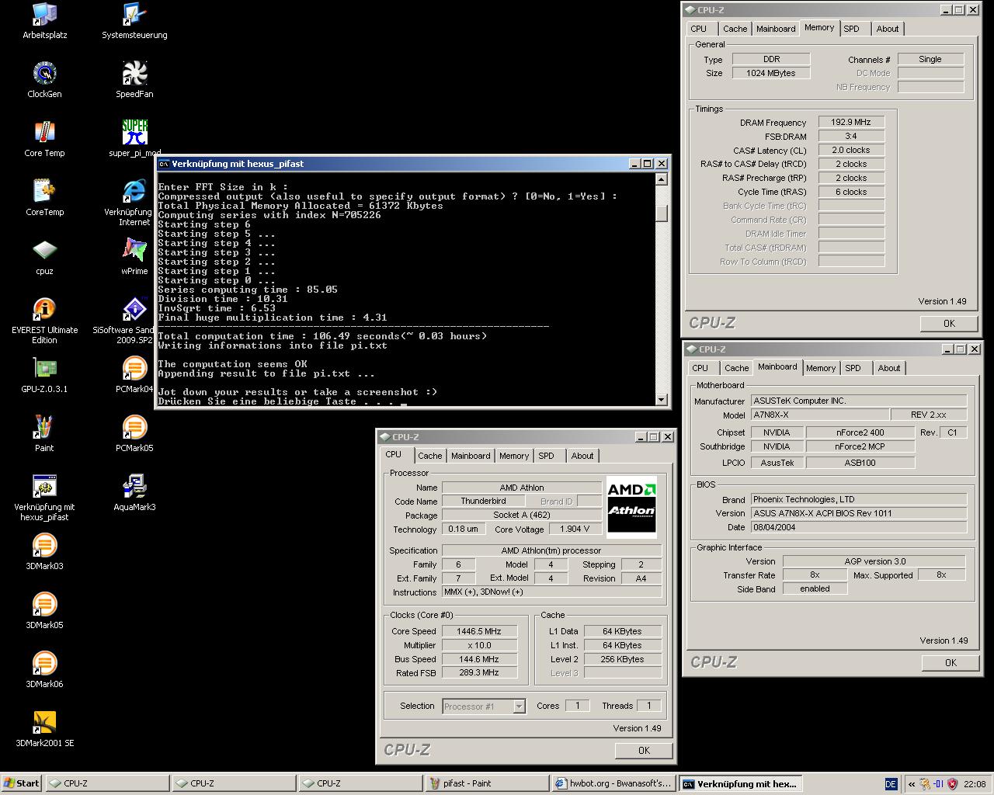Image resolution: width=994 pixels, height=795 pixels.
Task: Switch to CPU tab in Memory window
Action: point(699,29)
